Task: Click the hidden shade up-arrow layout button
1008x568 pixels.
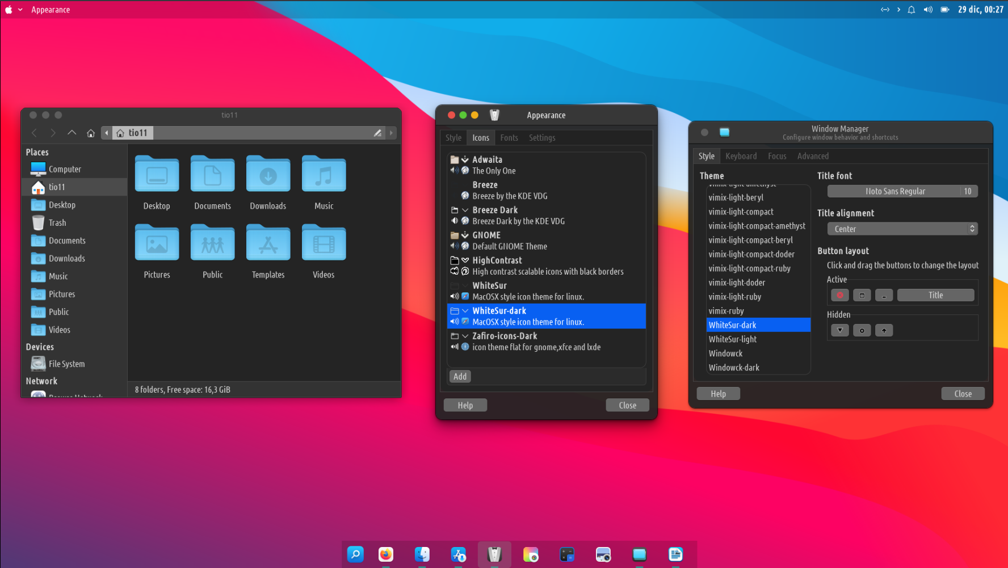Action: 884,330
